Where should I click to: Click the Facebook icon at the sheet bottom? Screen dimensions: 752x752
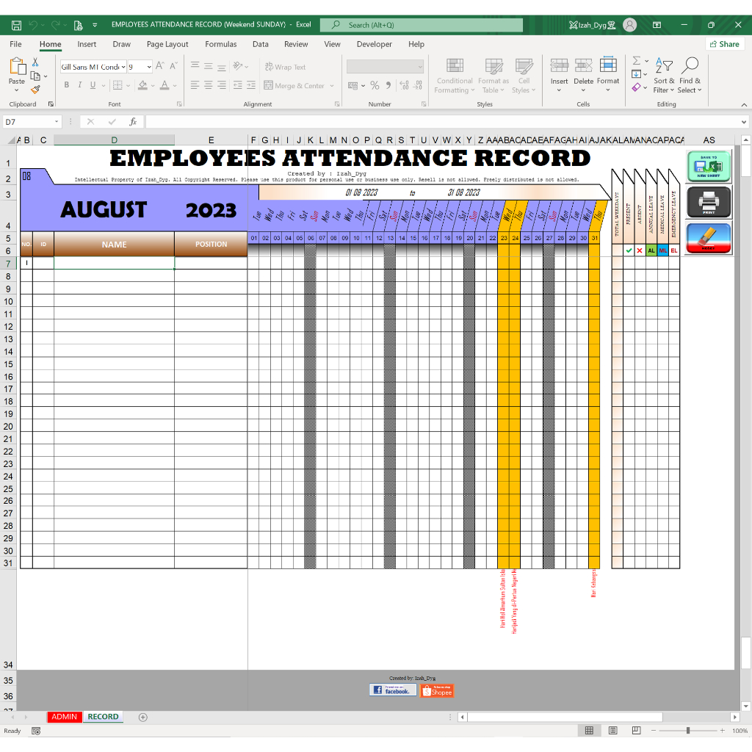click(x=393, y=690)
